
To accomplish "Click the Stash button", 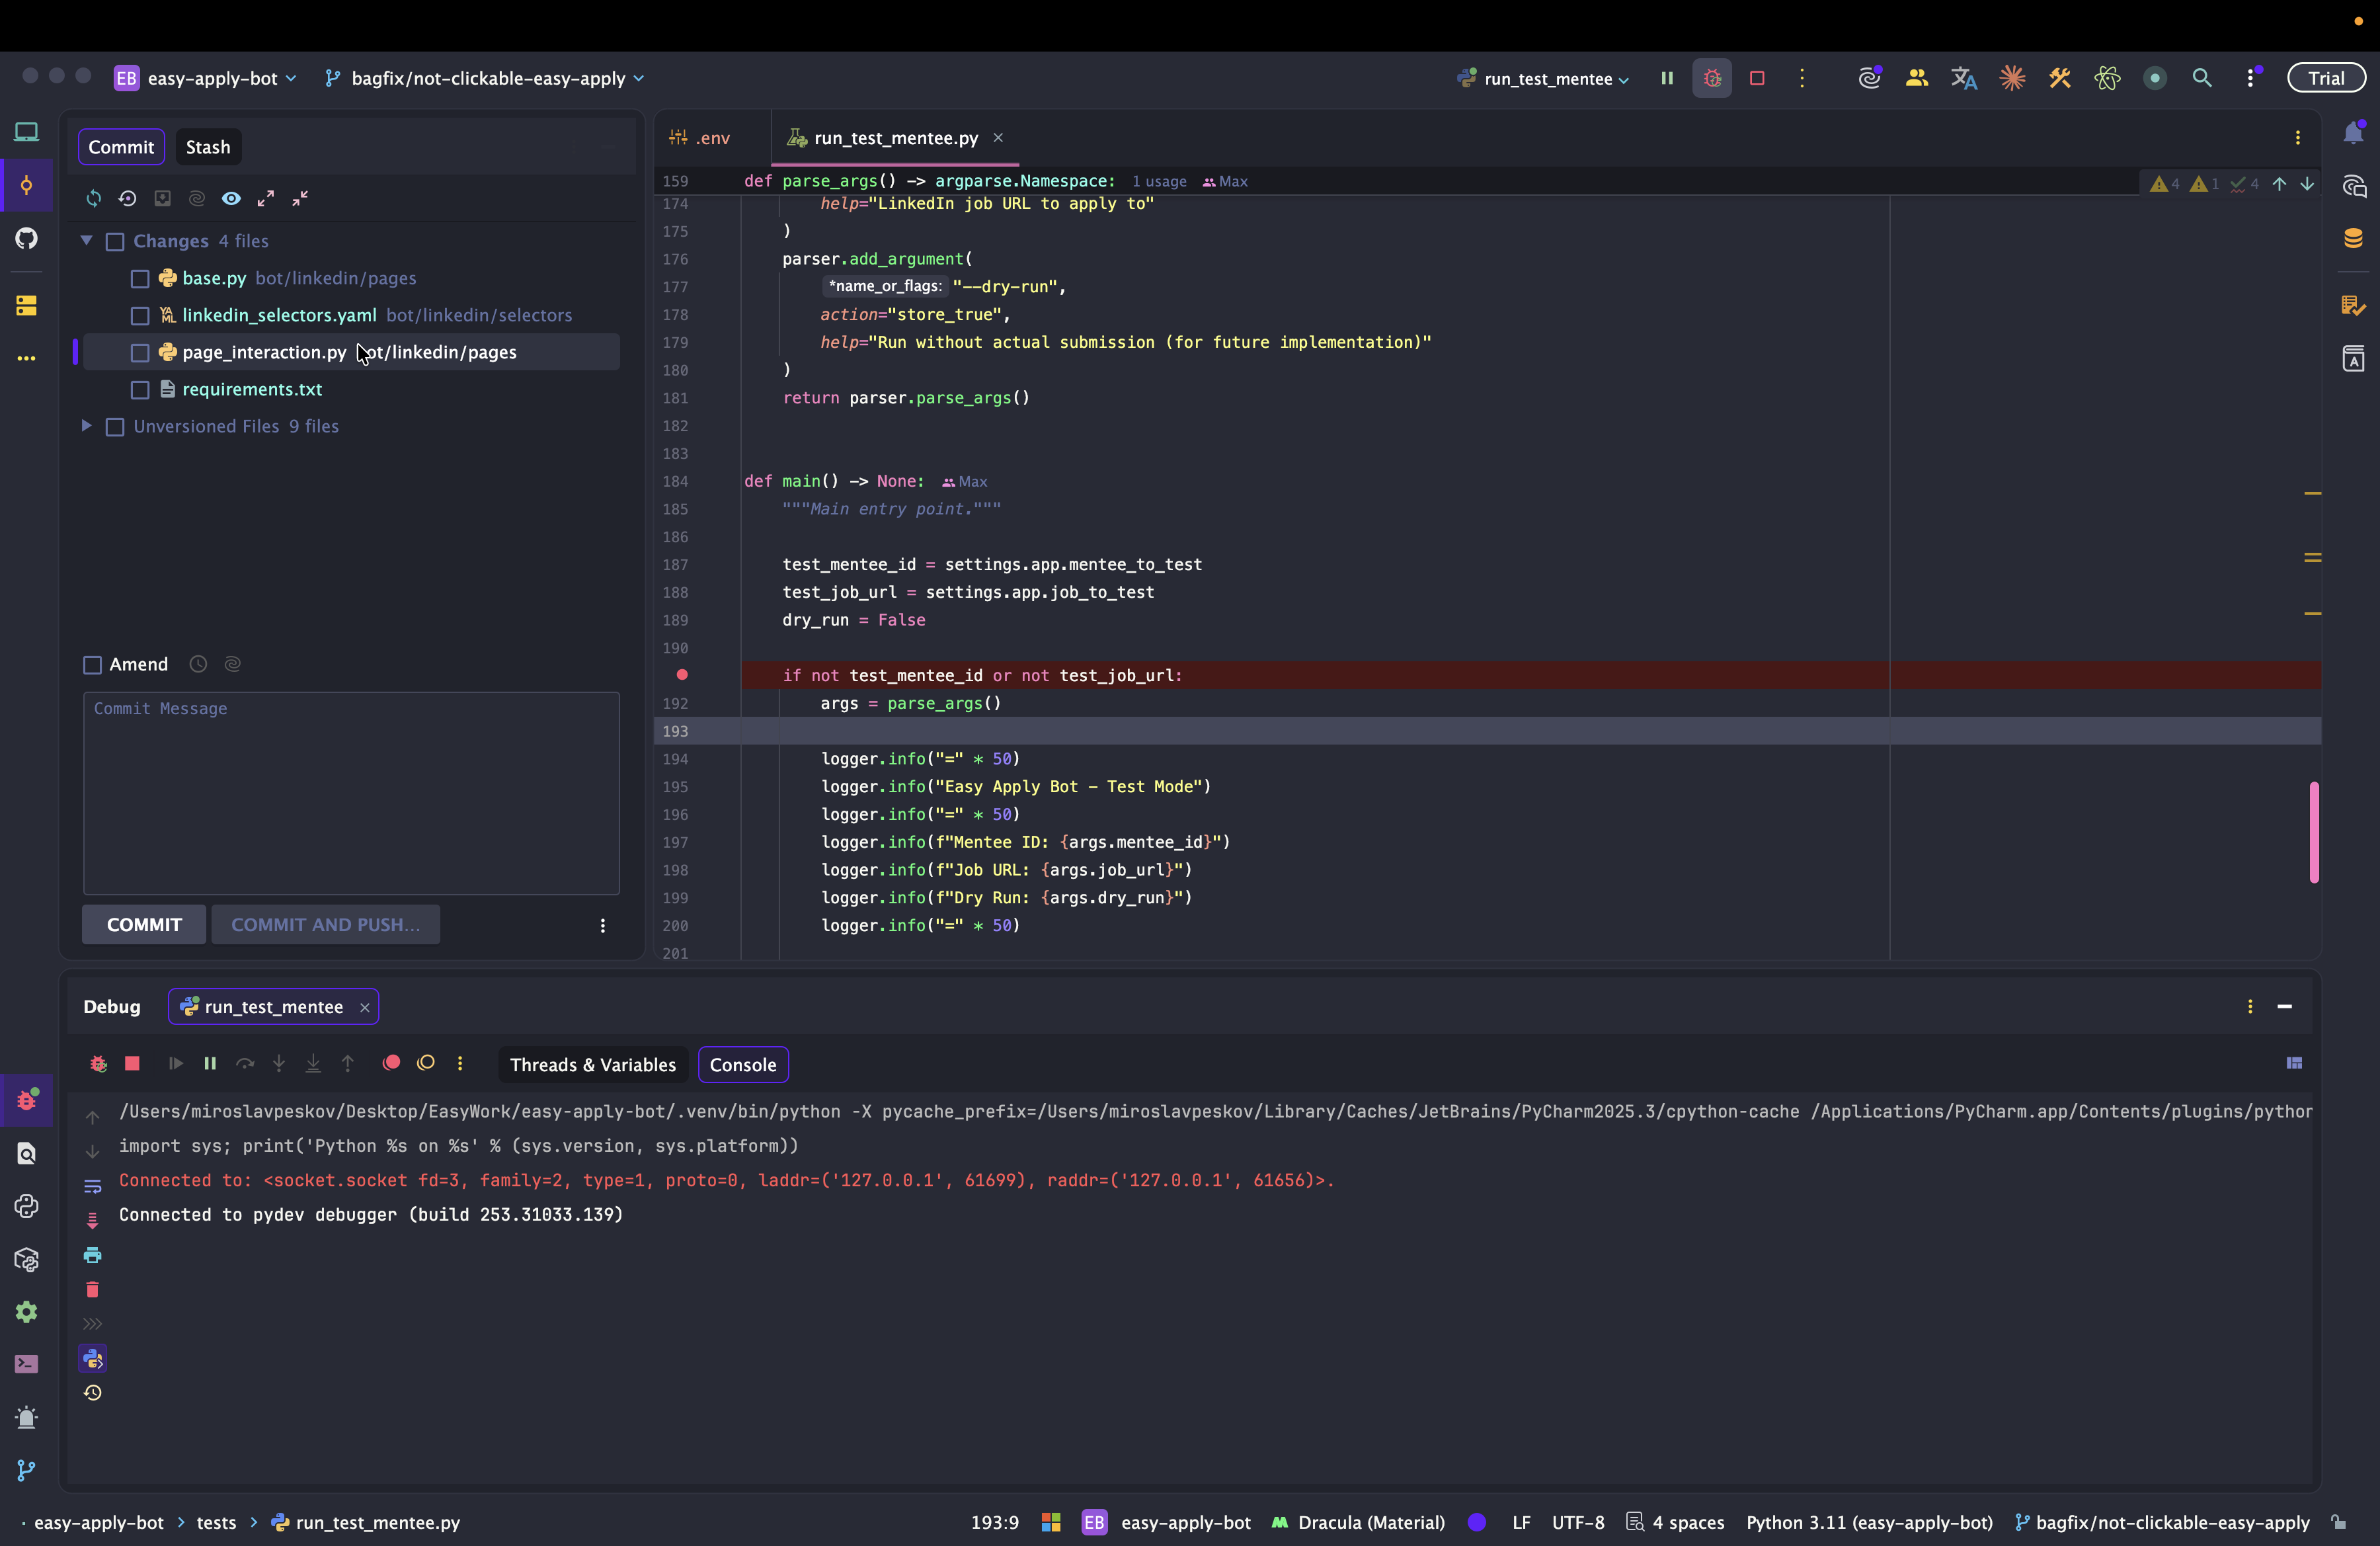I will 208,147.
